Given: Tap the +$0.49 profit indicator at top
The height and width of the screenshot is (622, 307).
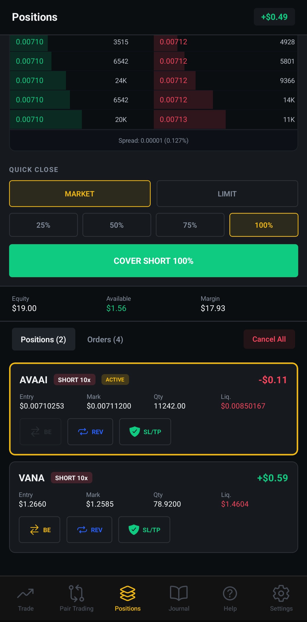Looking at the screenshot, I should point(274,17).
